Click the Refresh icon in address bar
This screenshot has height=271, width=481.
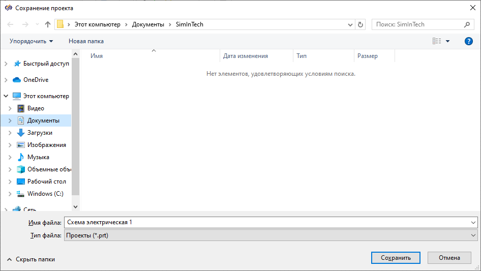(x=361, y=24)
